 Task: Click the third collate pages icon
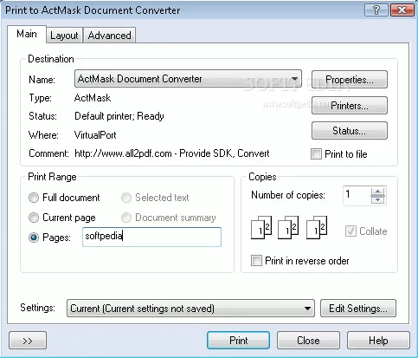(x=317, y=227)
